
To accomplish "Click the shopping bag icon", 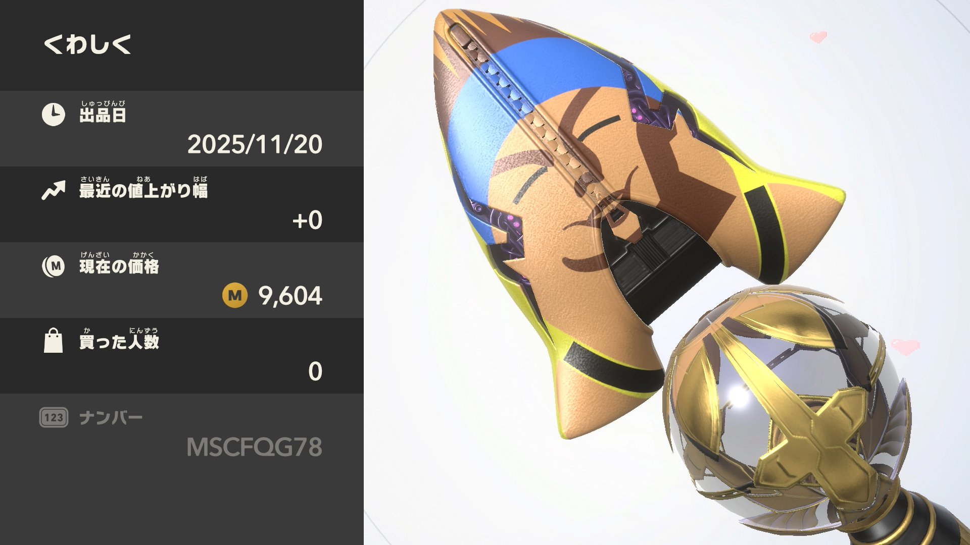I will point(54,341).
